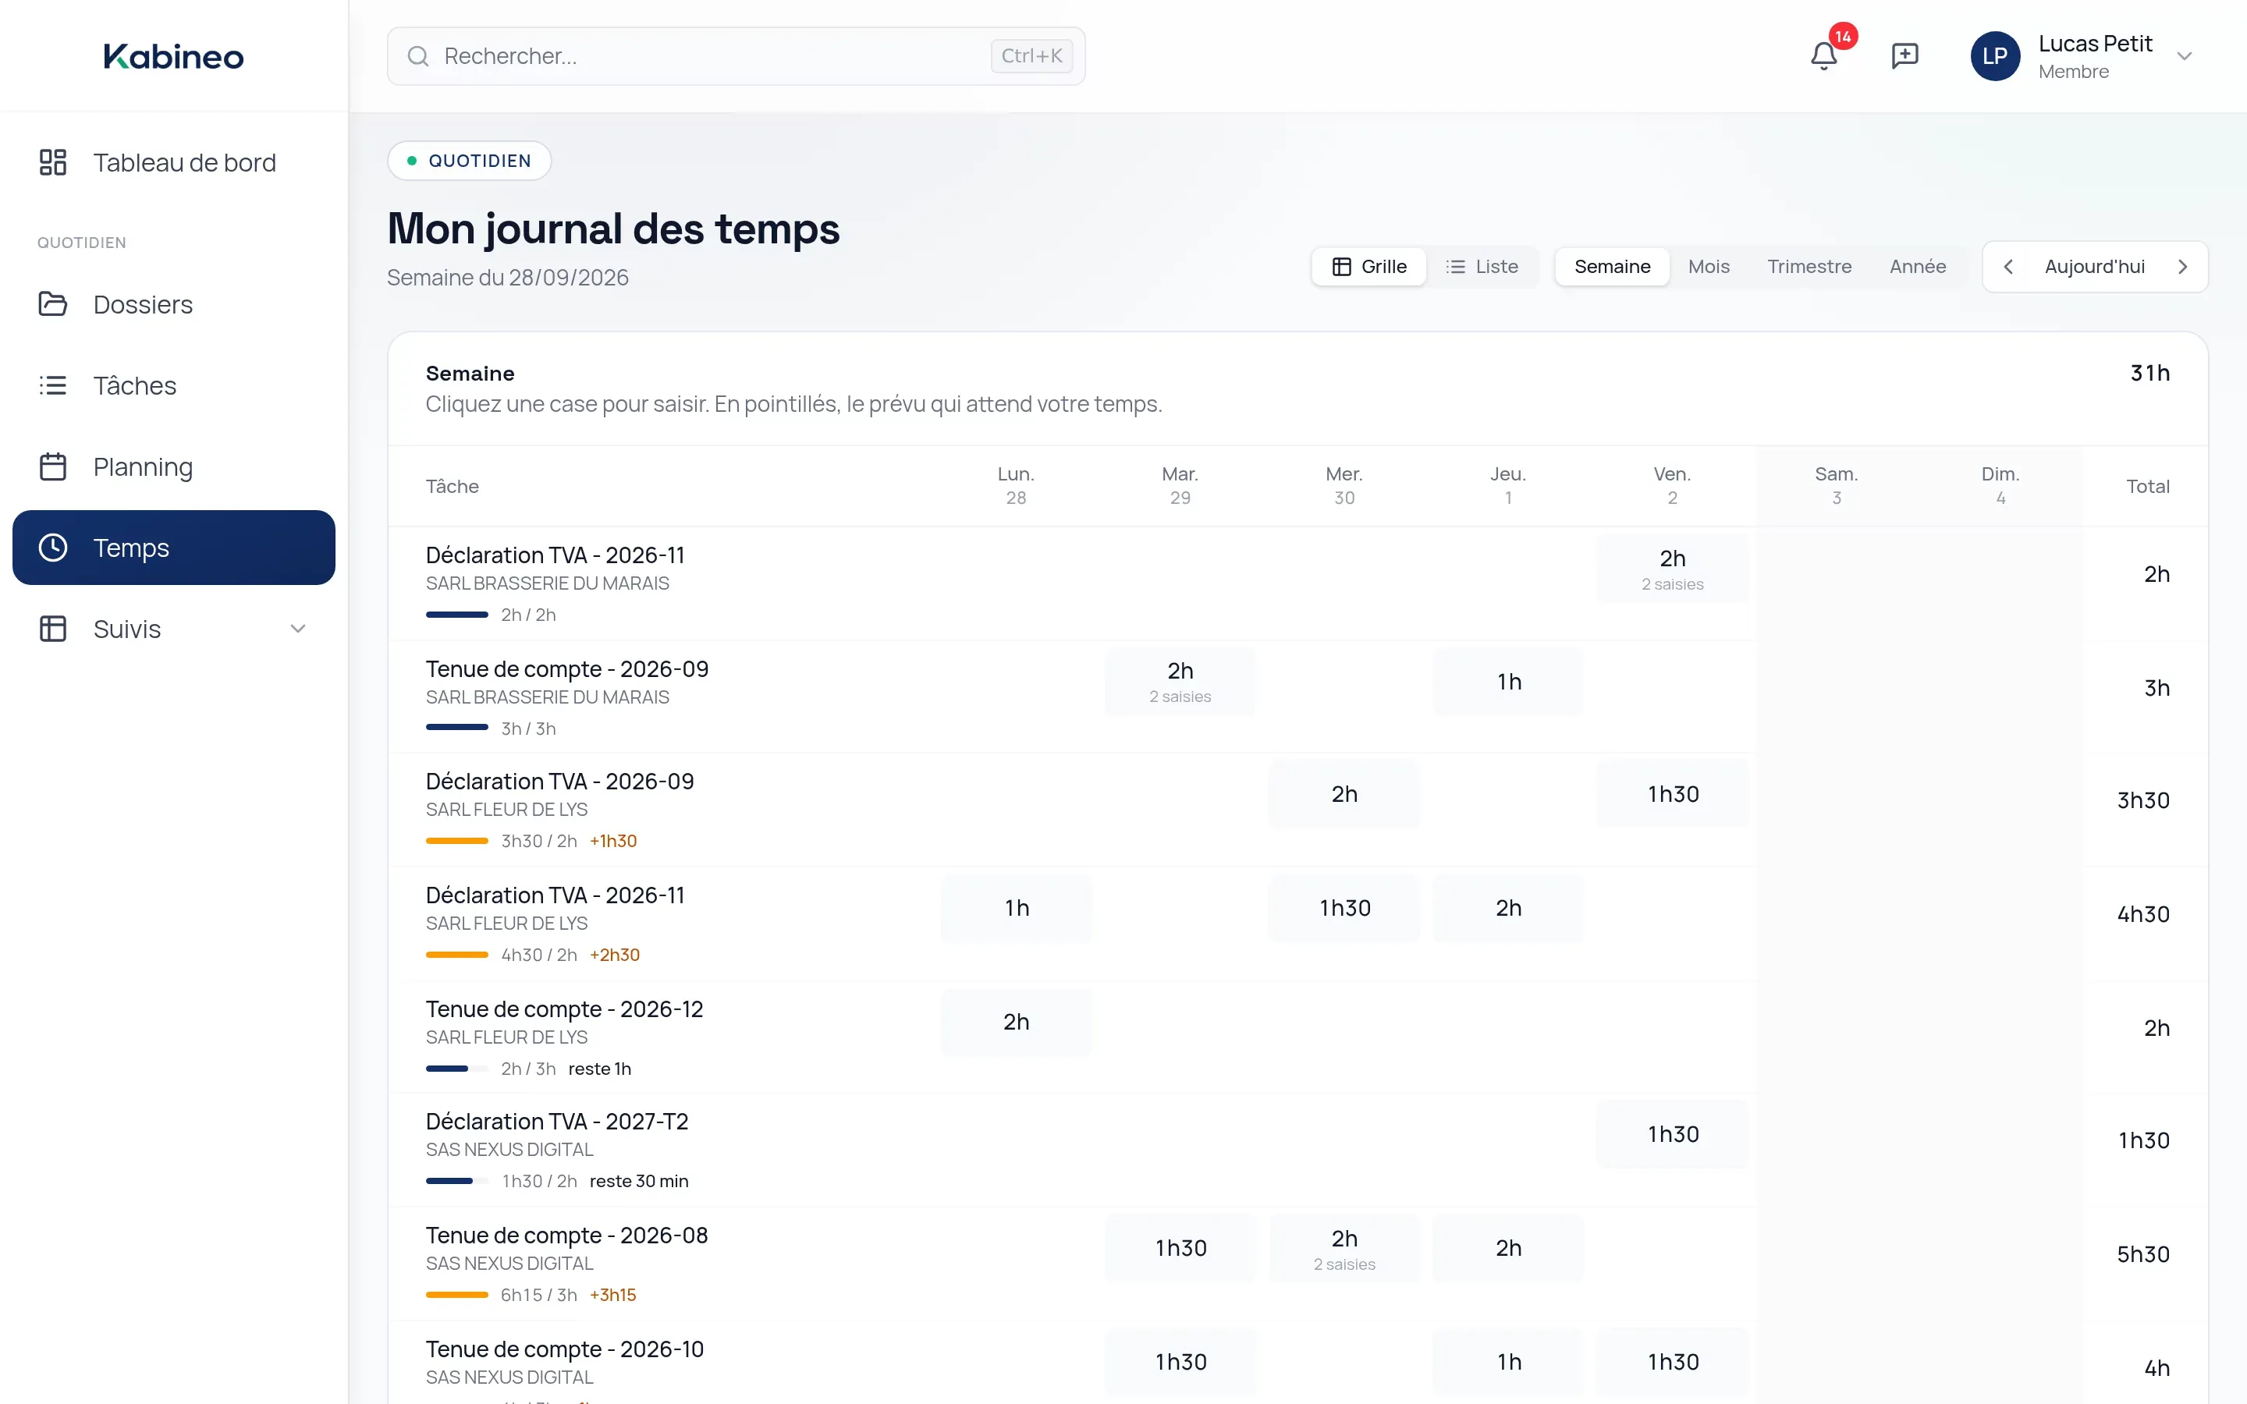Click the search magnifier icon
Screen dimensions: 2247x1404
click(x=418, y=55)
